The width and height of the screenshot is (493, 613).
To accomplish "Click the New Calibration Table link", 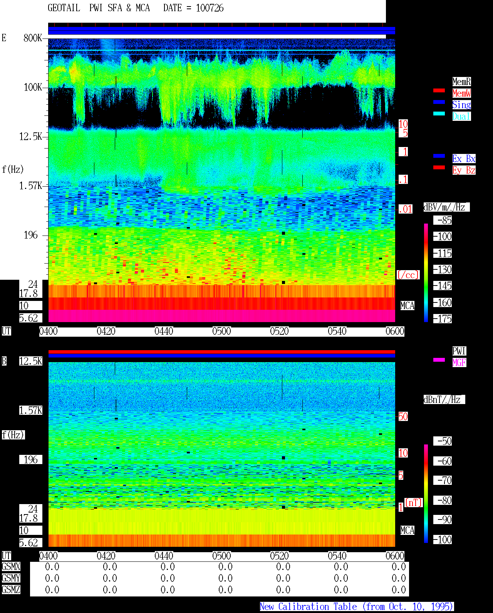I will 357,607.
